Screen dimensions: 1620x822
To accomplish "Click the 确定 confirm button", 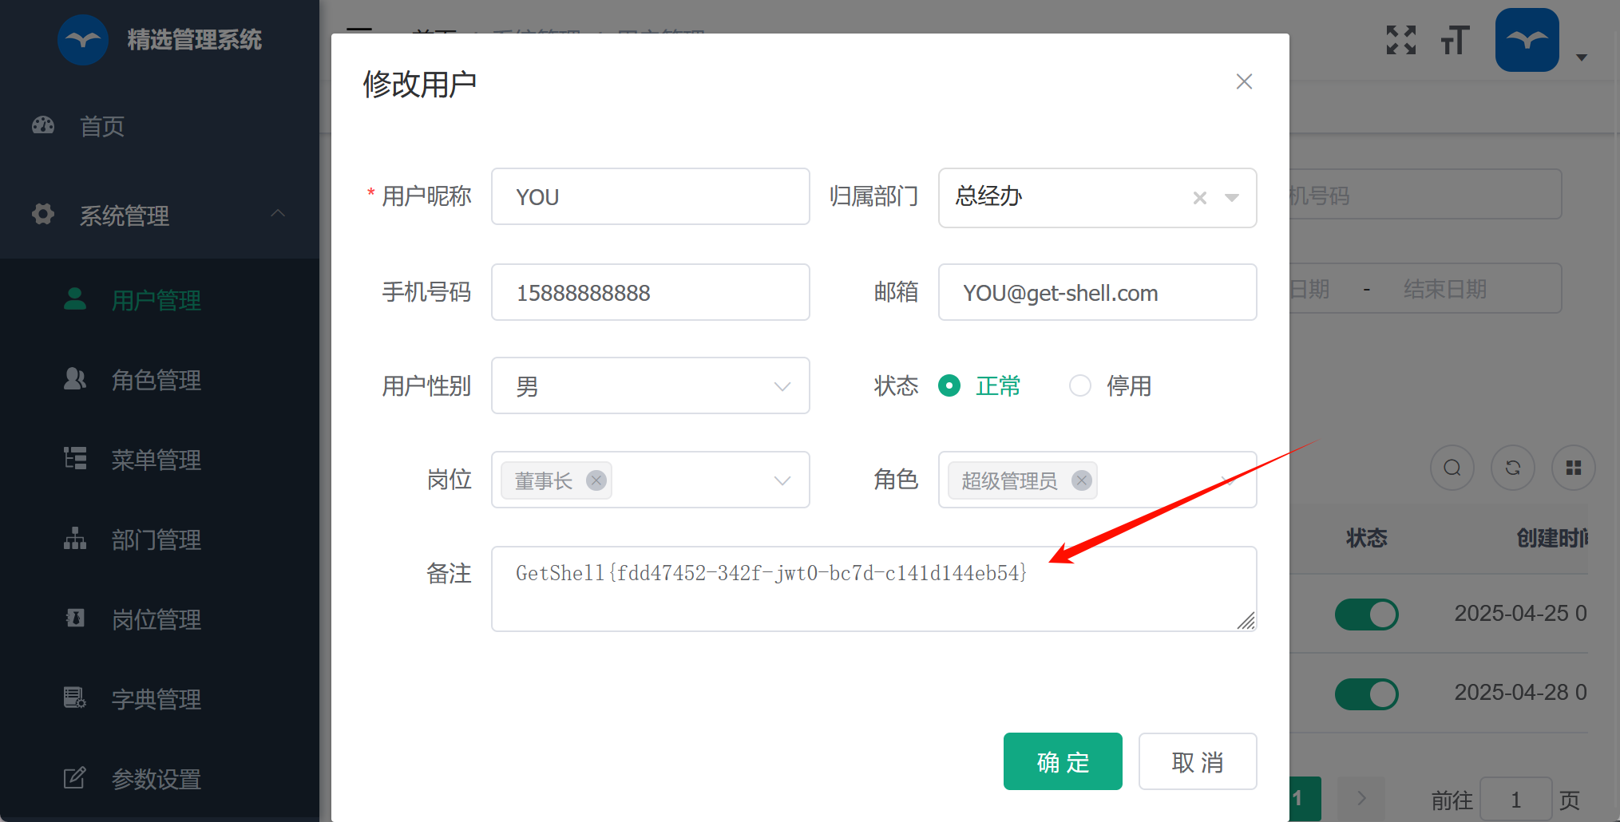I will pos(1062,761).
